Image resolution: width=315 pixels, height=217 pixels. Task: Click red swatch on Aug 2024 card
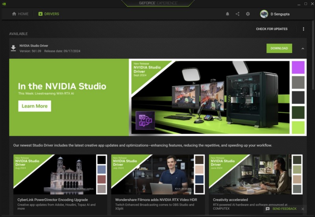tap(102, 179)
